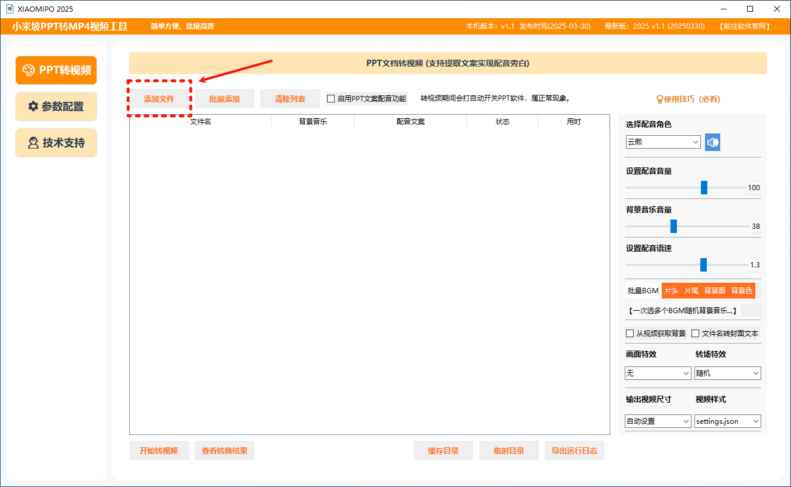Maximize the XIAOMIPO 2025 window
This screenshot has width=791, height=487.
[x=750, y=9]
